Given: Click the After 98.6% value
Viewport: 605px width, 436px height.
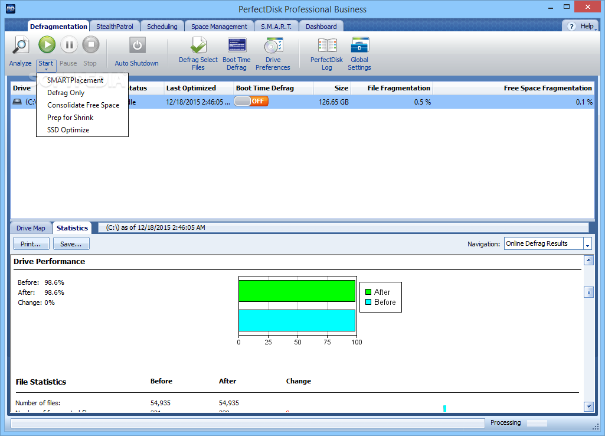Looking at the screenshot, I should pos(54,292).
